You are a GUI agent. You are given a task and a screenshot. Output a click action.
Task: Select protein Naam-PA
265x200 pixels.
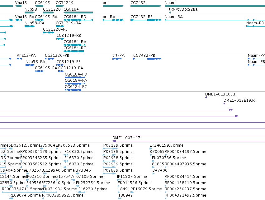click(x=256, y=59)
